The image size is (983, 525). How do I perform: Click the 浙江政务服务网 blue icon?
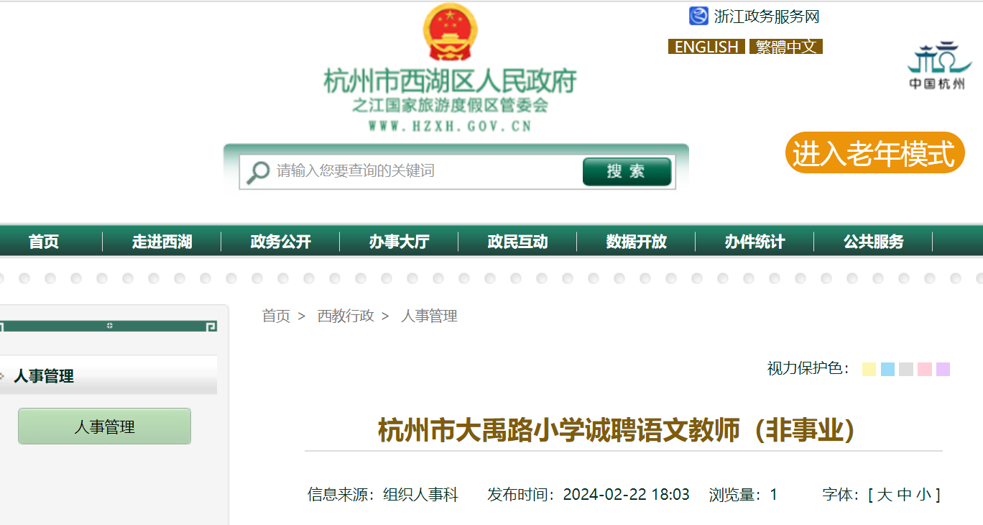point(698,16)
